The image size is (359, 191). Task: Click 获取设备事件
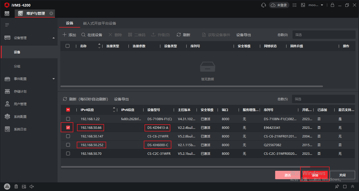216,35
